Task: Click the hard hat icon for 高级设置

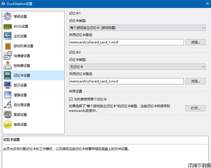Action: 7,124
